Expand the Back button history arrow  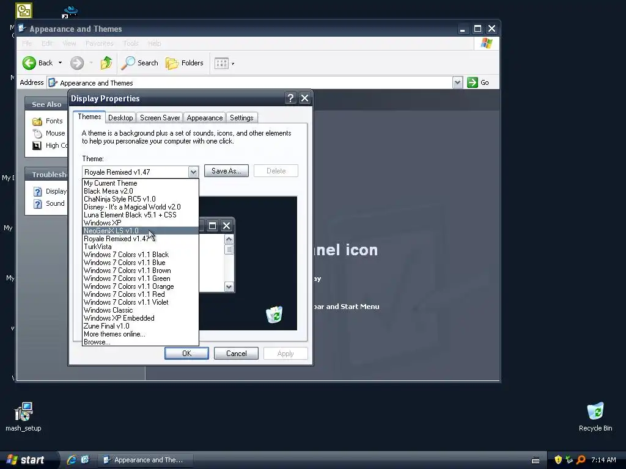[61, 63]
